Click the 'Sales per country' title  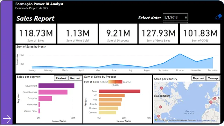(x=166, y=79)
